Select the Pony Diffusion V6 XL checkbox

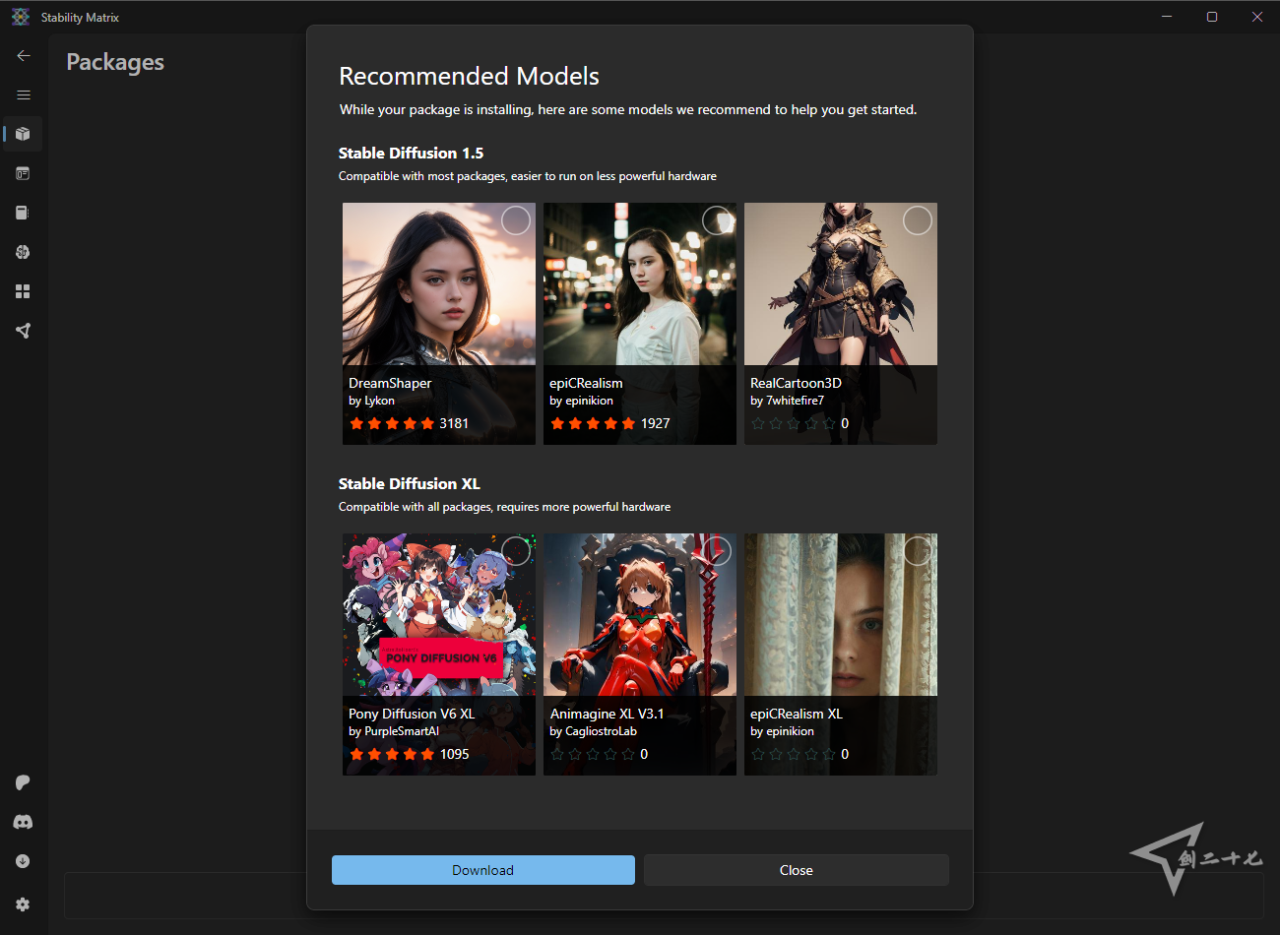pos(516,551)
